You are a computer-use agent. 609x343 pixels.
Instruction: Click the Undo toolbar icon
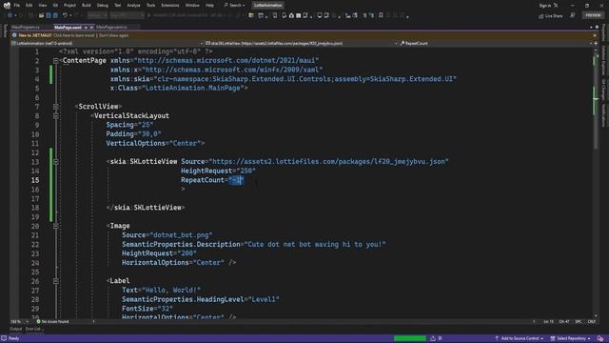click(x=65, y=15)
